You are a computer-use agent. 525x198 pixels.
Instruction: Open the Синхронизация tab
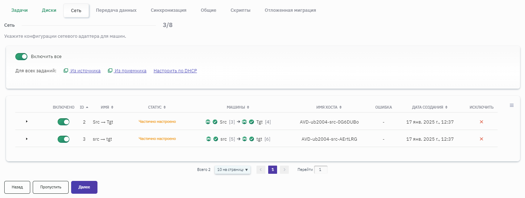pyautogui.click(x=168, y=10)
